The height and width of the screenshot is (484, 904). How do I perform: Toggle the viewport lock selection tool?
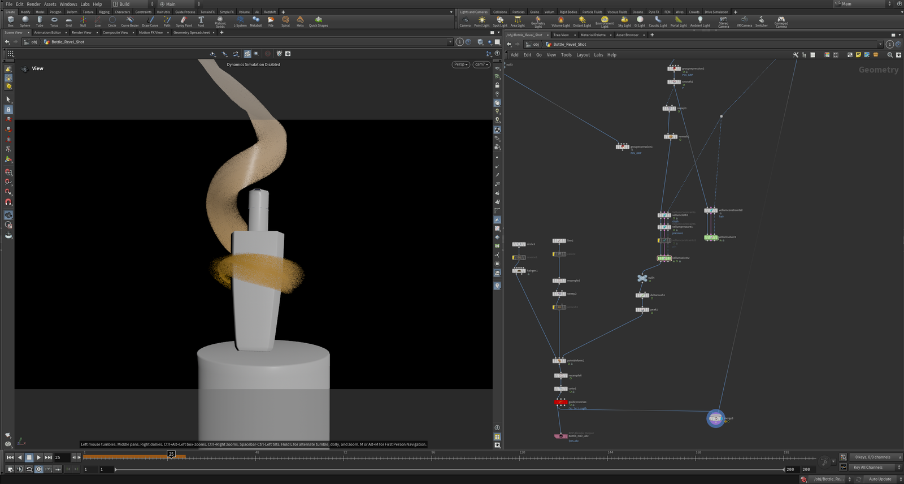[x=8, y=110]
